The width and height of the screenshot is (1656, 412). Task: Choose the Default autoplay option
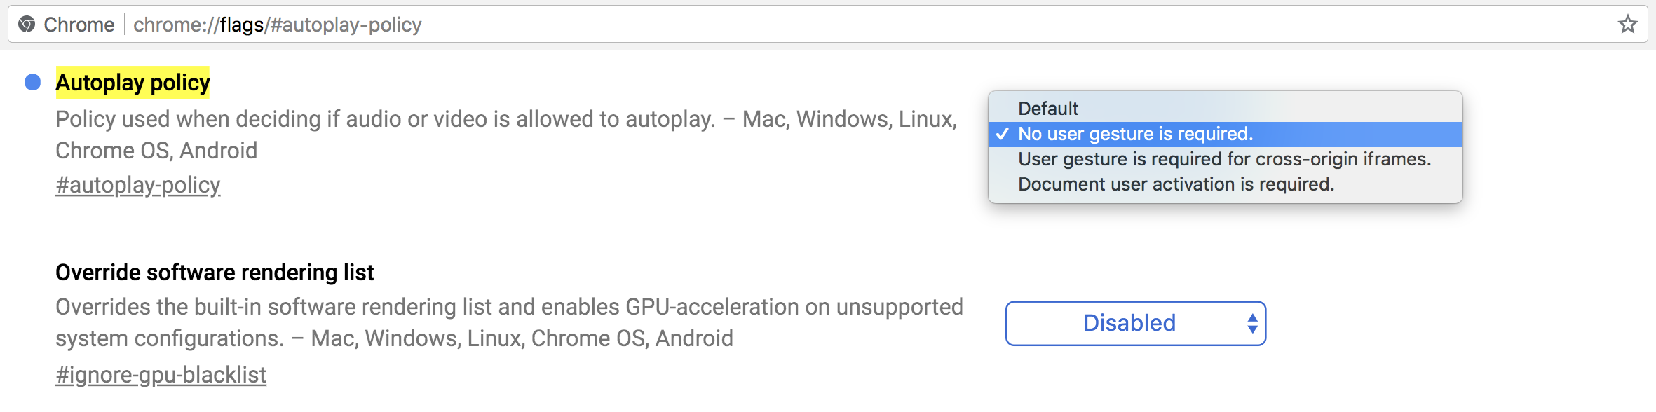pyautogui.click(x=1048, y=109)
